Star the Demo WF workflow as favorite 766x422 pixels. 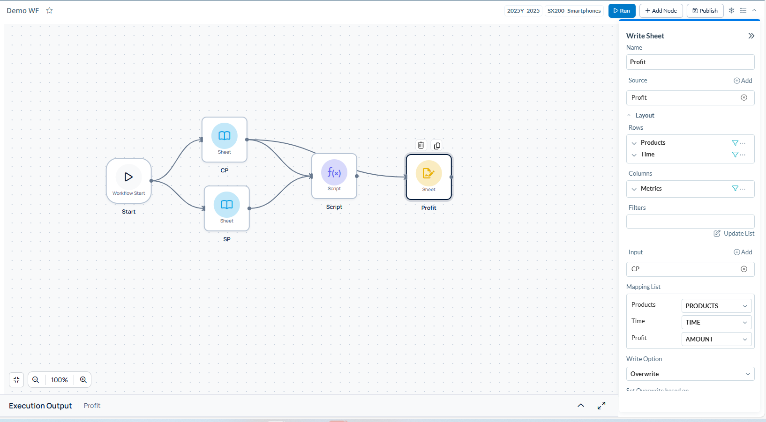click(x=49, y=11)
